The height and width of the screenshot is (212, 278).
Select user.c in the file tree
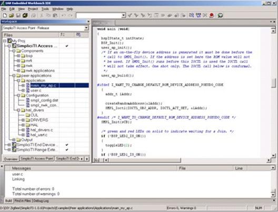36,90
